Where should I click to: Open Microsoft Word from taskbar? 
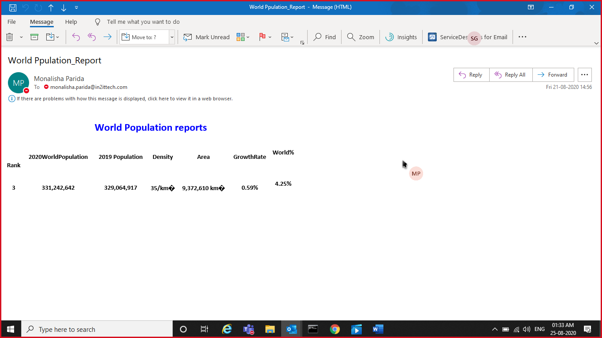[x=378, y=329]
